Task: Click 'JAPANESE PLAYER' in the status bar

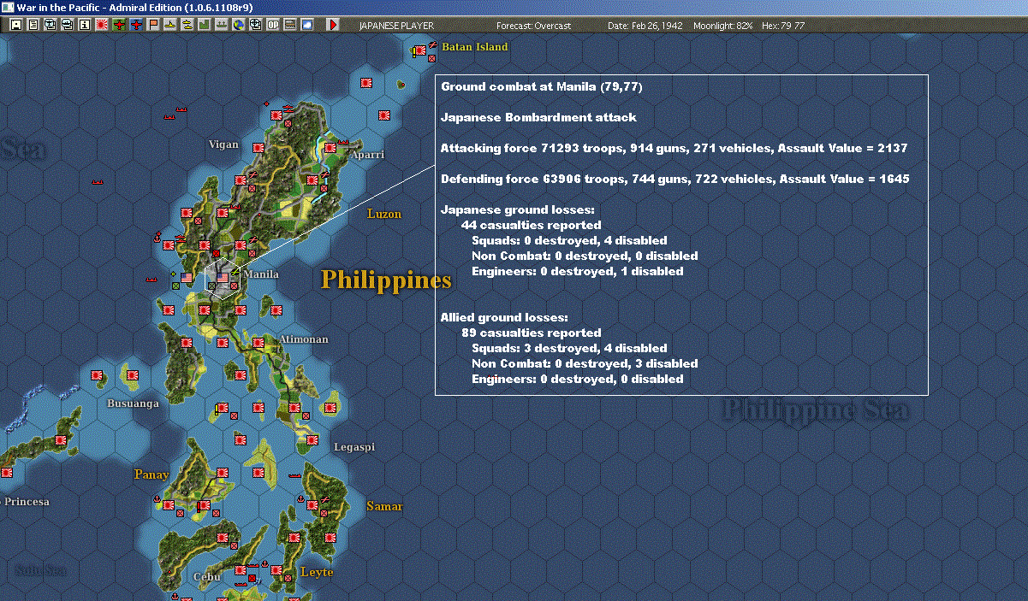Action: [396, 26]
